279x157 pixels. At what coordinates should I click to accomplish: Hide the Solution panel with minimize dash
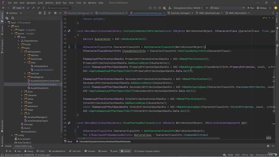pos(60,13)
